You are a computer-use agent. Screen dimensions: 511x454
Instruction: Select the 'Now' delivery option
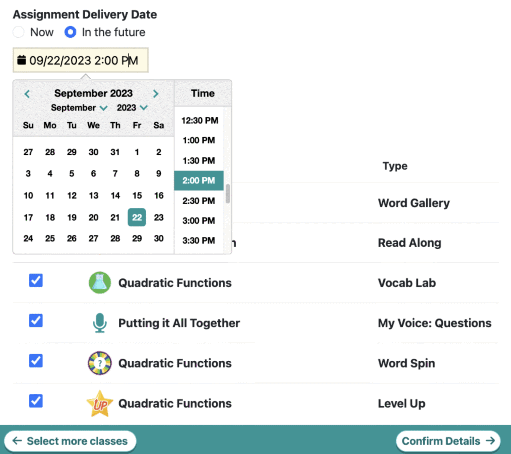(x=18, y=32)
